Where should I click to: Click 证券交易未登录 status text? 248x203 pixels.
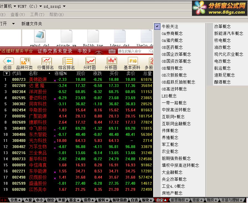coord(55,51)
